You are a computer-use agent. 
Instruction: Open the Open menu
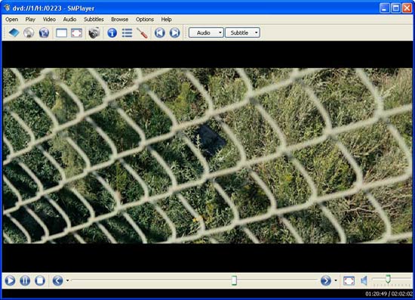11,20
